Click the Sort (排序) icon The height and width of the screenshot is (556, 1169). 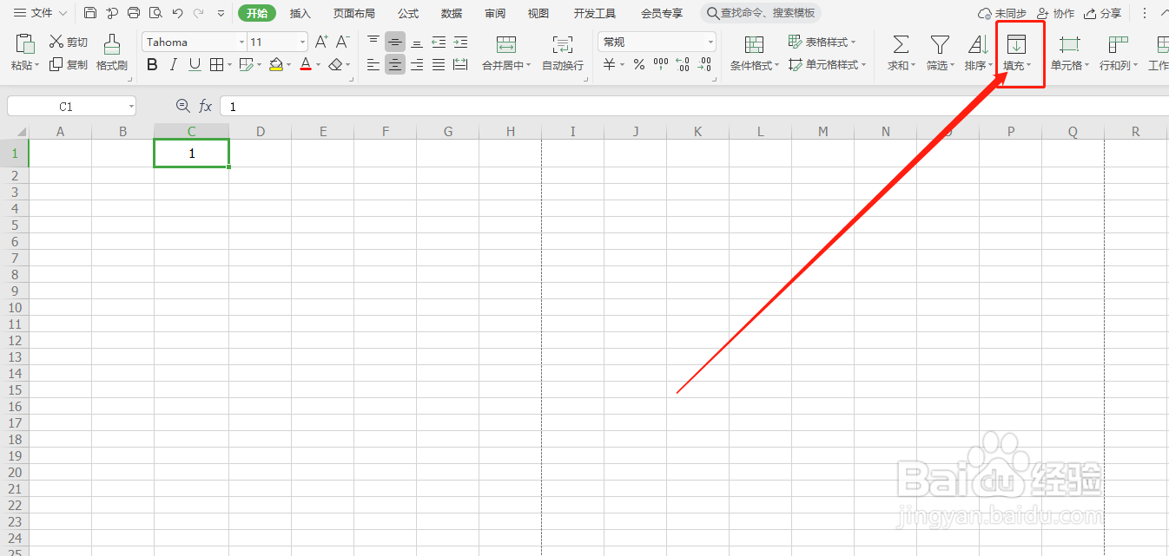pos(978,44)
